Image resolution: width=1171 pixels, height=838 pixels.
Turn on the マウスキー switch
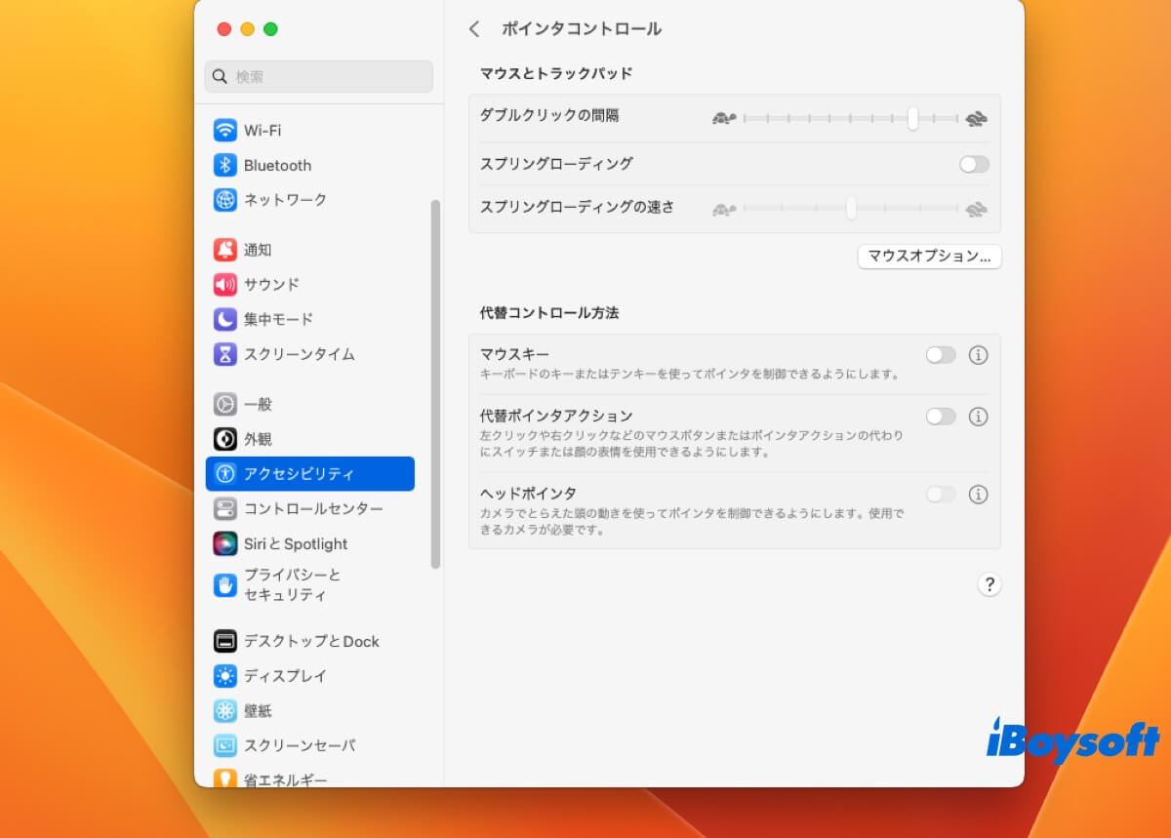tap(941, 355)
